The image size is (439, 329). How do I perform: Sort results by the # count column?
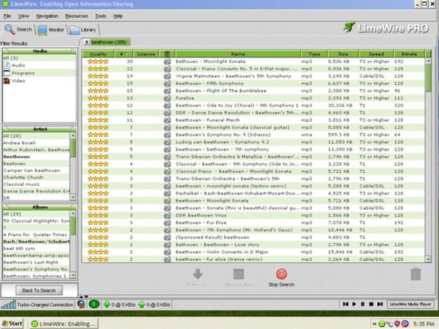click(x=123, y=54)
